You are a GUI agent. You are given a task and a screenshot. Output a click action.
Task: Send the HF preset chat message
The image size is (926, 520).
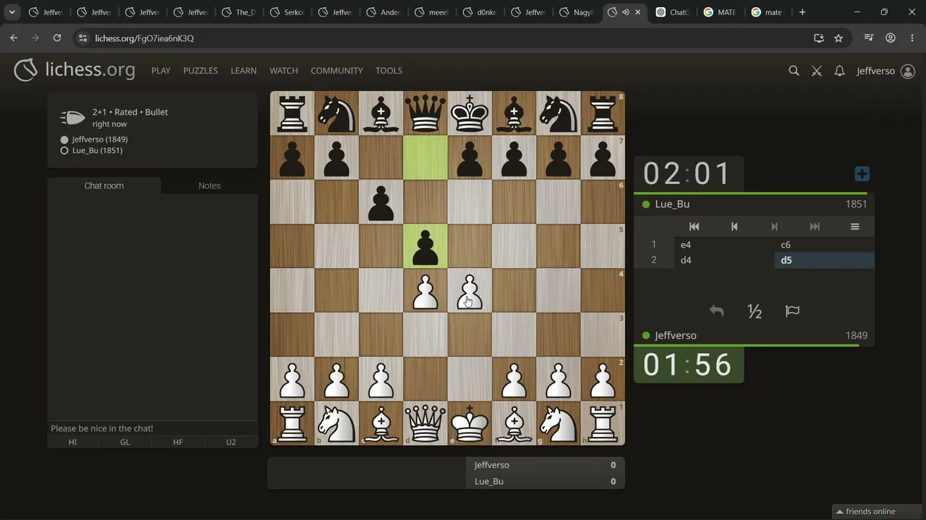[x=178, y=442]
